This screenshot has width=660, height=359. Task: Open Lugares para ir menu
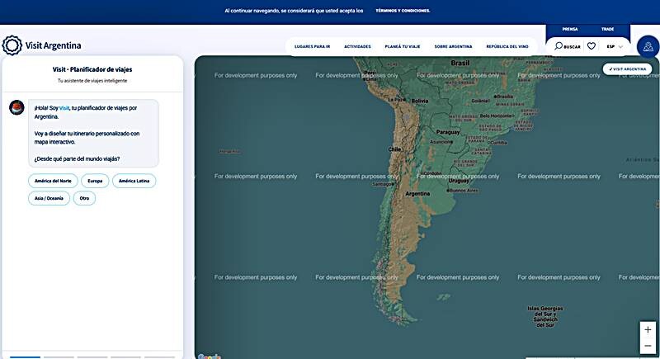point(313,47)
